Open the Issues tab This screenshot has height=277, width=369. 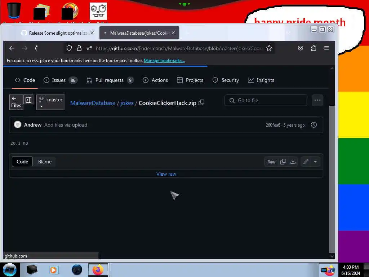61,80
